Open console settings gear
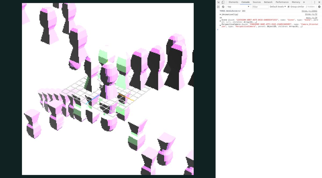This screenshot has height=178, width=322. 319,7
